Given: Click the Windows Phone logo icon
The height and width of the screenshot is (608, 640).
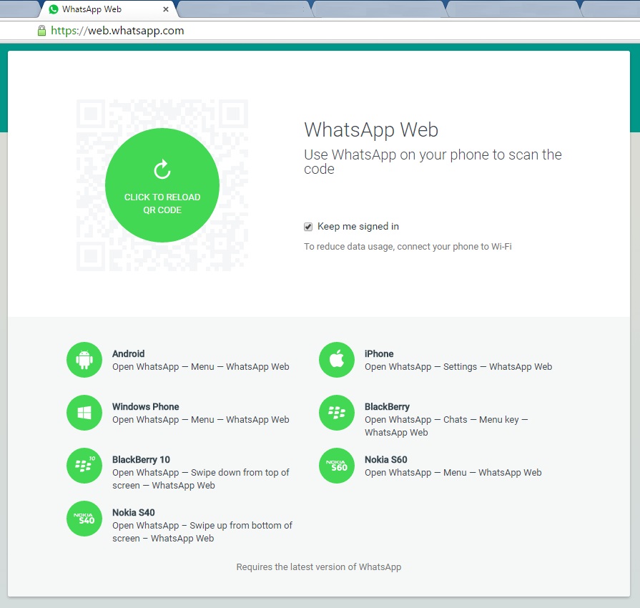Looking at the screenshot, I should pyautogui.click(x=84, y=413).
